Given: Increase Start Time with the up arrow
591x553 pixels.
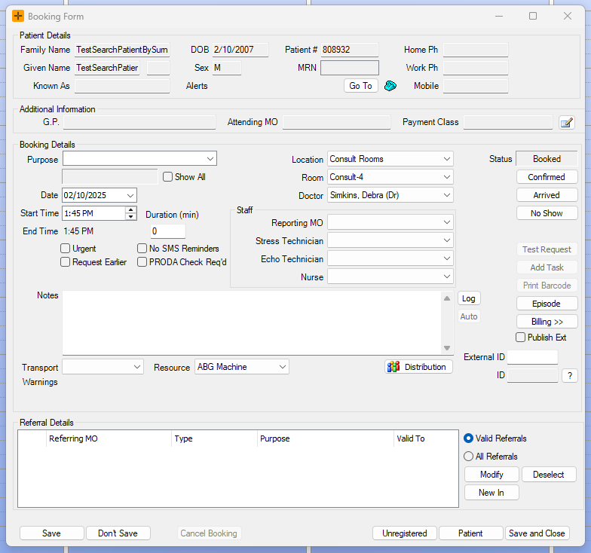Looking at the screenshot, I should 130,210.
